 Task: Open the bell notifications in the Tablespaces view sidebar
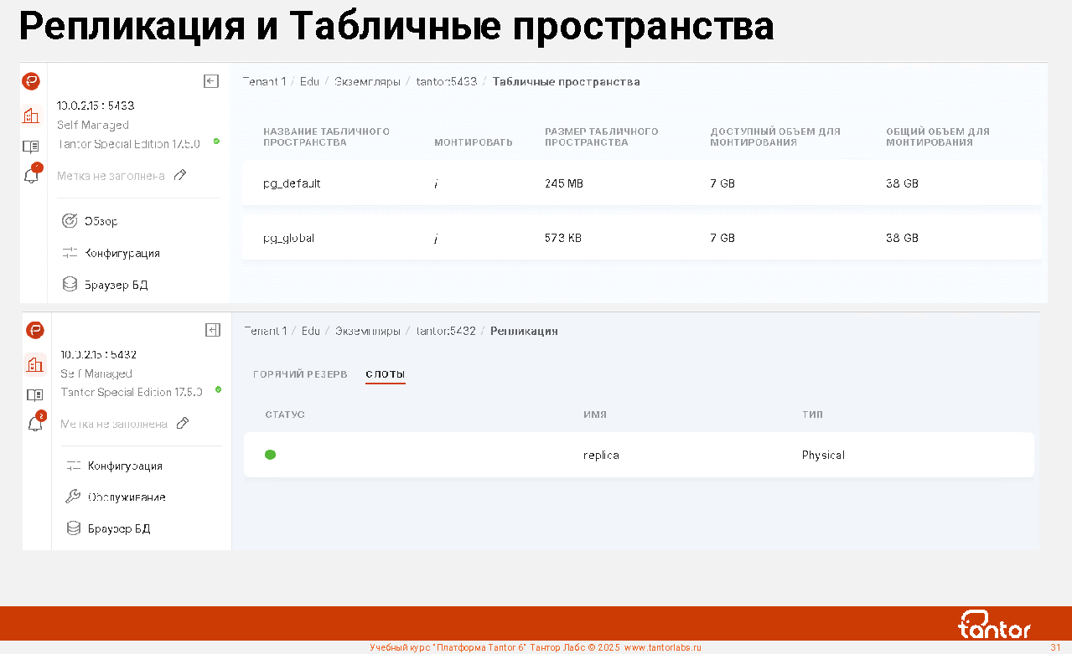(x=32, y=176)
